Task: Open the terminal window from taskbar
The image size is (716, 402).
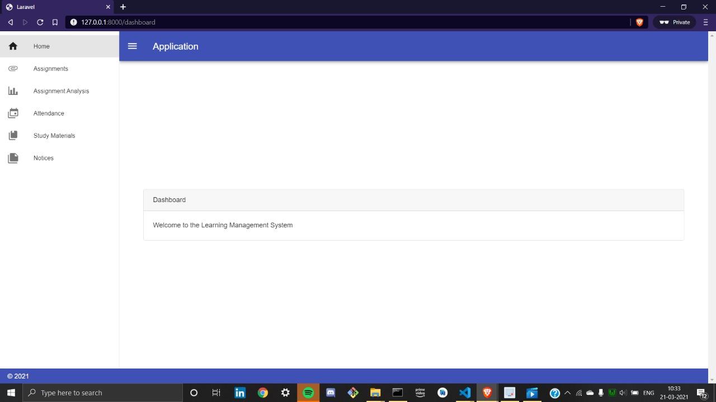Action: 398,393
